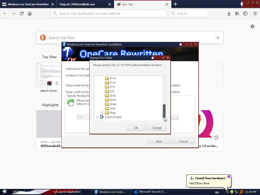Click the DuckDuckGo logo in search box
Viewport: 260px width, 195px height.
(43, 38)
